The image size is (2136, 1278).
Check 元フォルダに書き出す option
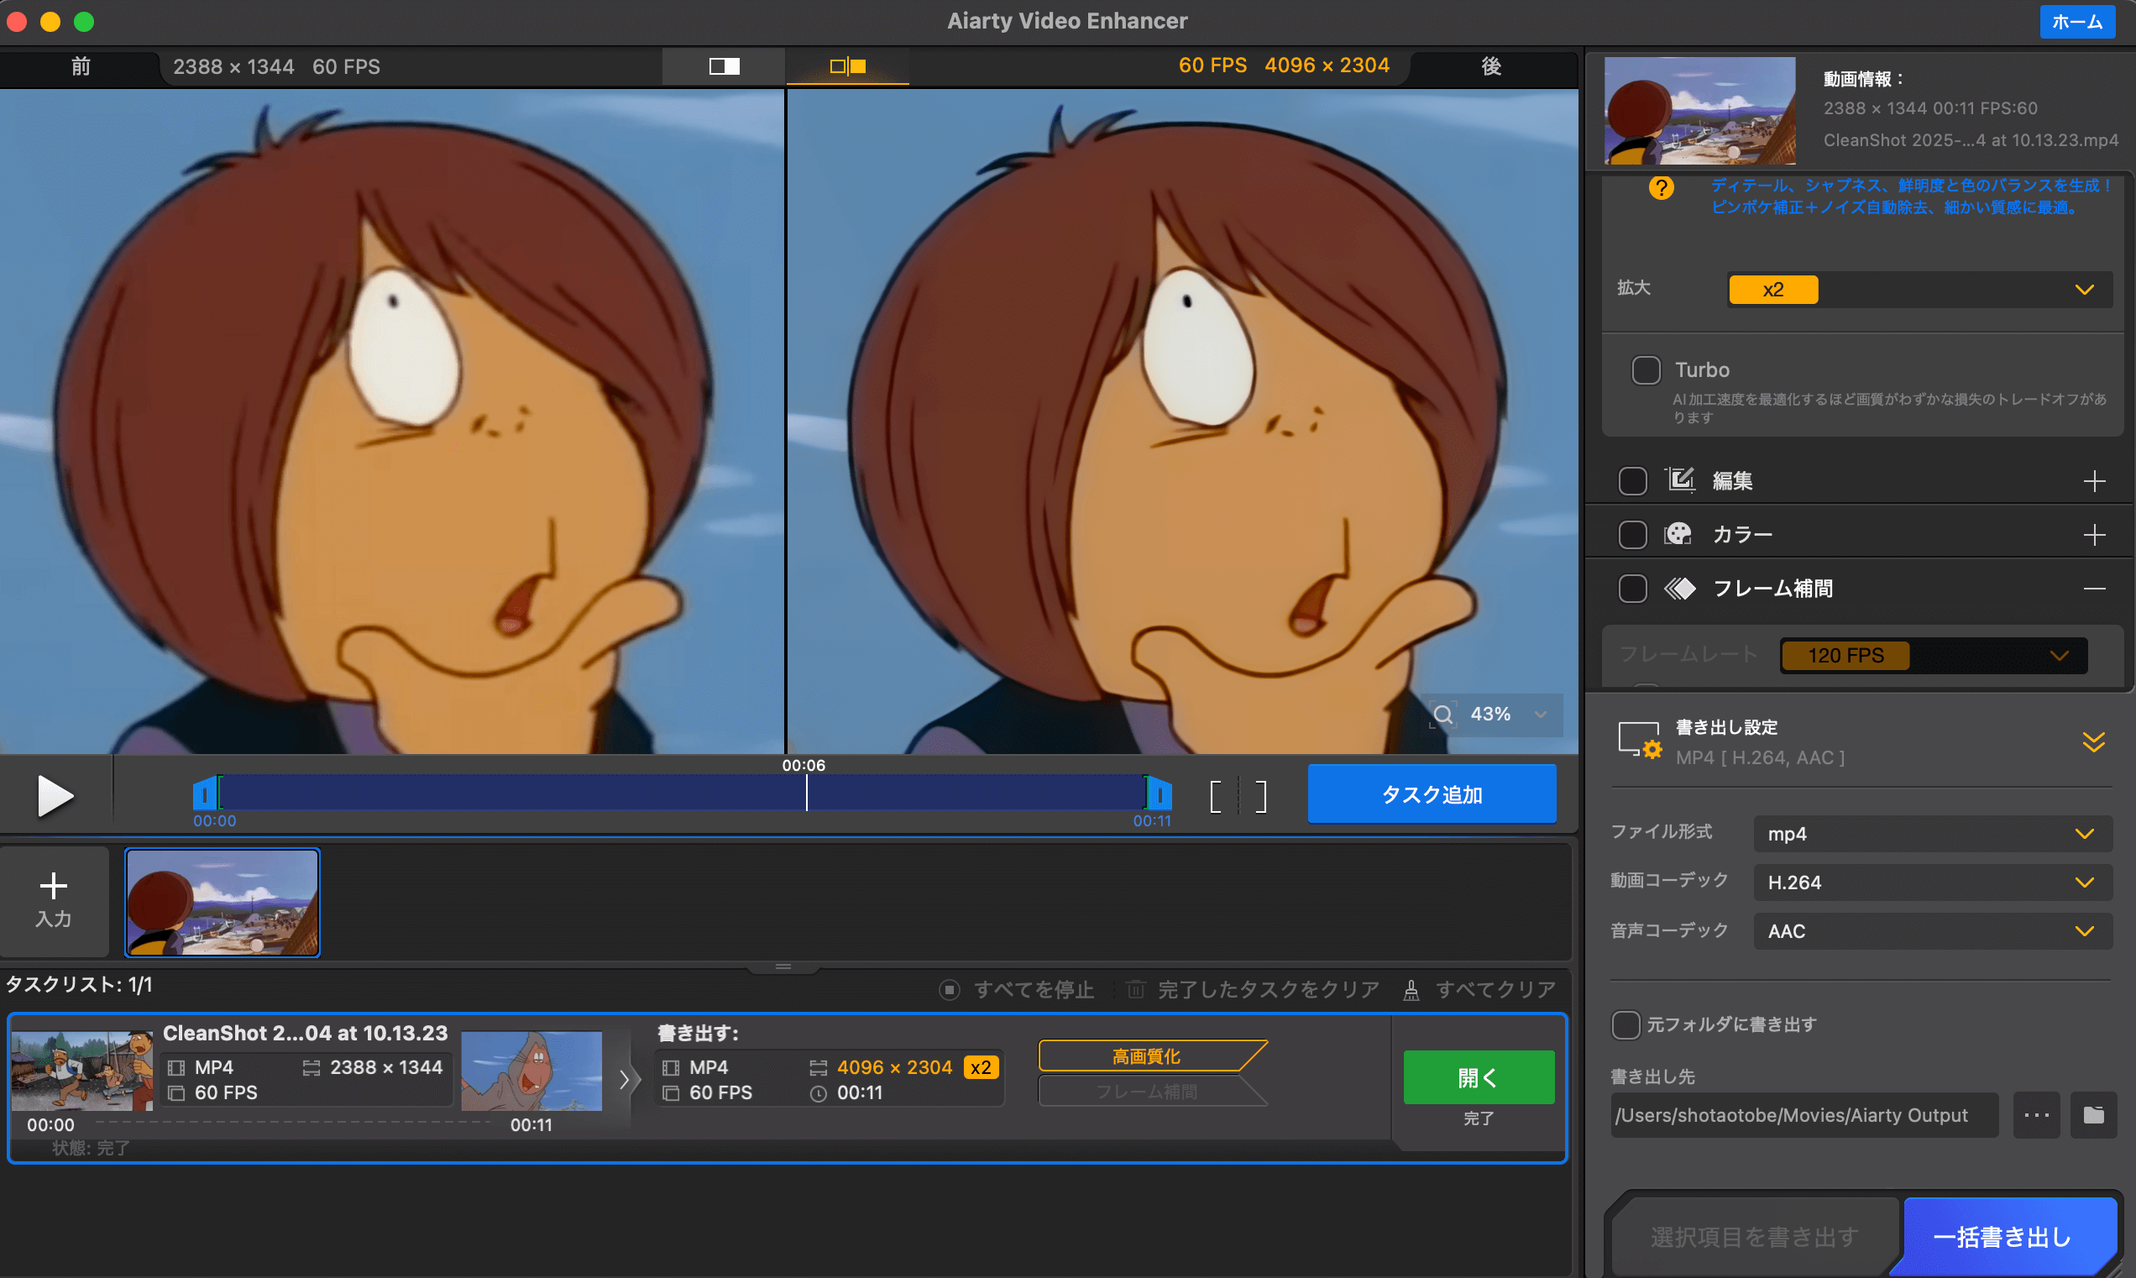click(1626, 1024)
